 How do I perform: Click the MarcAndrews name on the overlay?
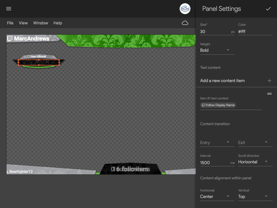coord(32,38)
